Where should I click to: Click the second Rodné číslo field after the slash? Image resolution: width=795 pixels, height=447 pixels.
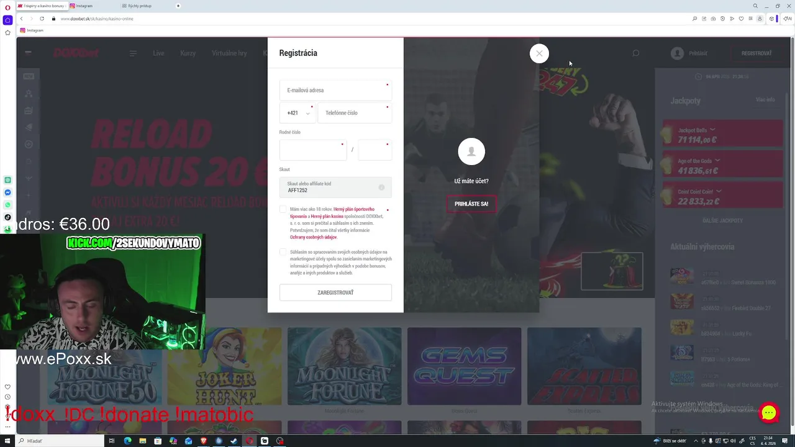(x=375, y=150)
